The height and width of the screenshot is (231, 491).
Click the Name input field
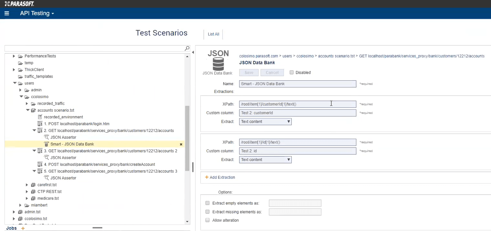(x=297, y=84)
